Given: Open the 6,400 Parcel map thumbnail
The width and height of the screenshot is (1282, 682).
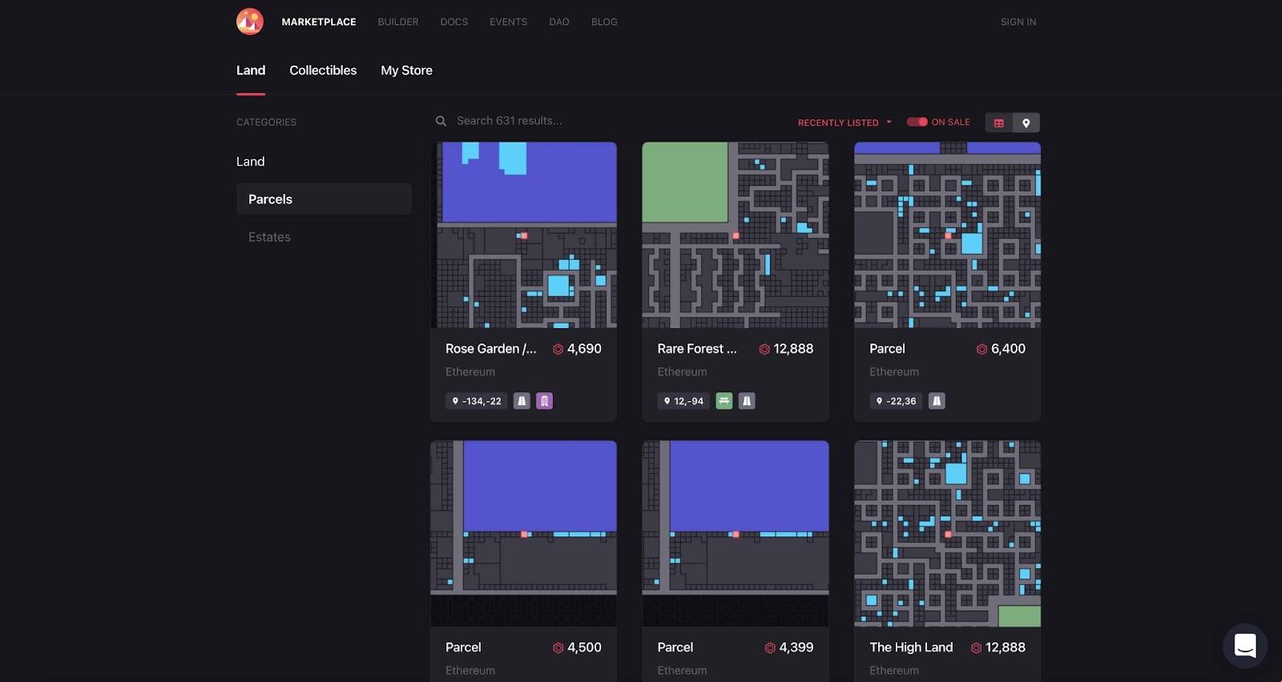Looking at the screenshot, I should click(948, 235).
